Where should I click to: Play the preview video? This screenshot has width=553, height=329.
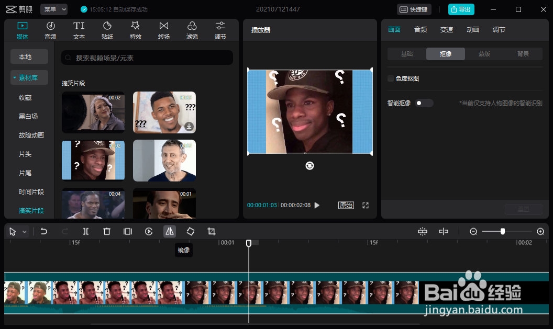pyautogui.click(x=317, y=206)
